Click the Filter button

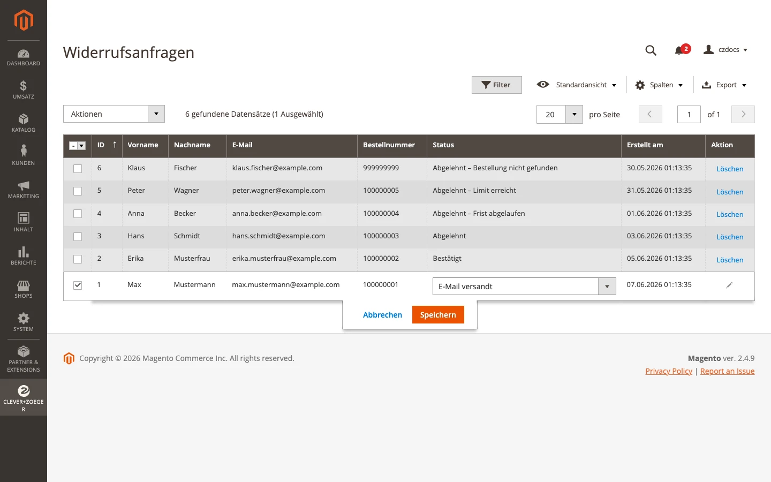click(497, 85)
